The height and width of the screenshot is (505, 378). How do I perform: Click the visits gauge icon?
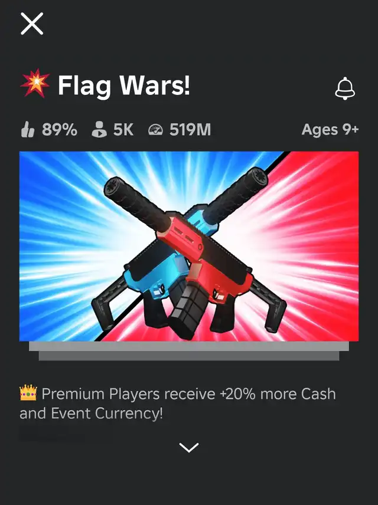click(155, 130)
